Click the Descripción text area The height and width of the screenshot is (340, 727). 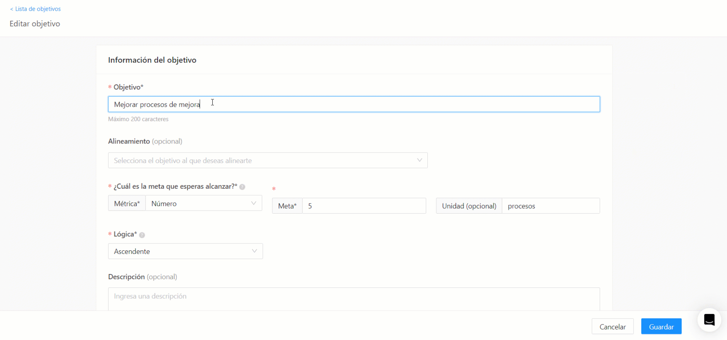coord(354,299)
